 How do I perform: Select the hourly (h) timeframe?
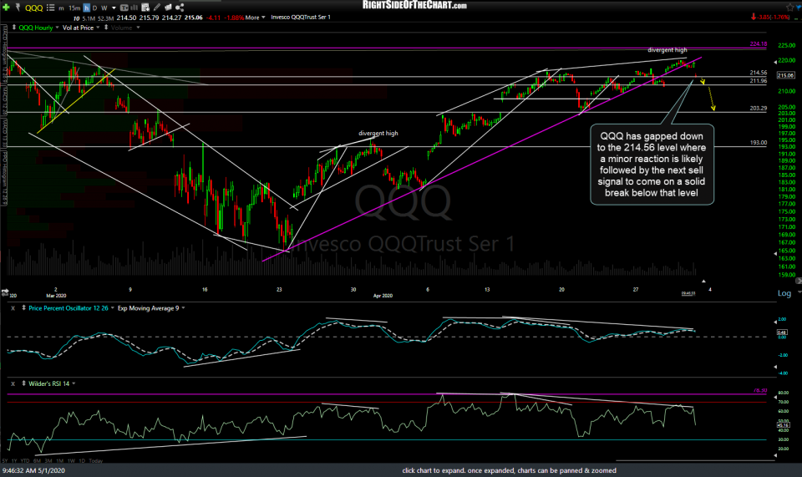coord(86,8)
